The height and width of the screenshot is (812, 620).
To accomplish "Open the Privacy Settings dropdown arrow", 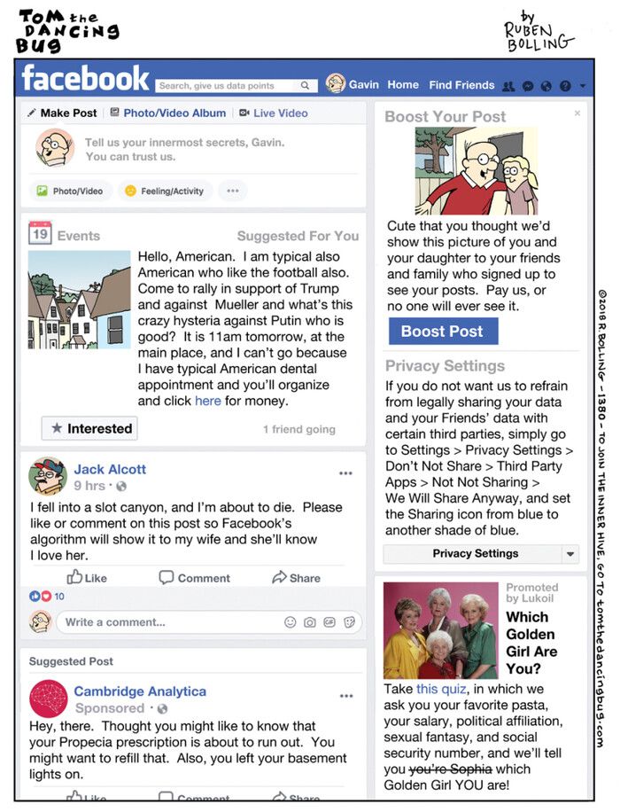I will [570, 553].
